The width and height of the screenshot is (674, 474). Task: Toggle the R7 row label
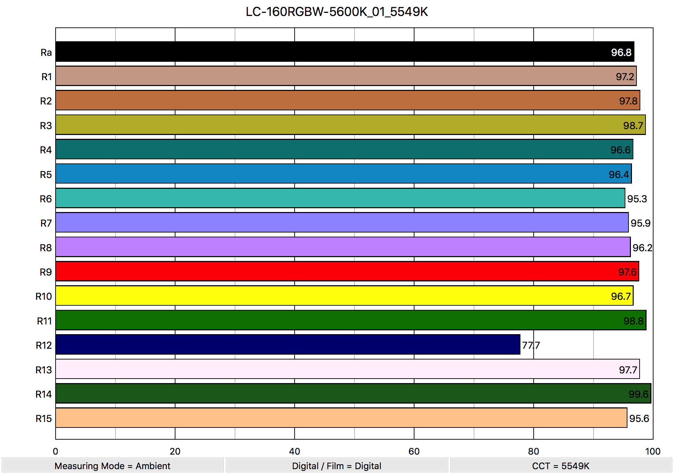tap(46, 223)
